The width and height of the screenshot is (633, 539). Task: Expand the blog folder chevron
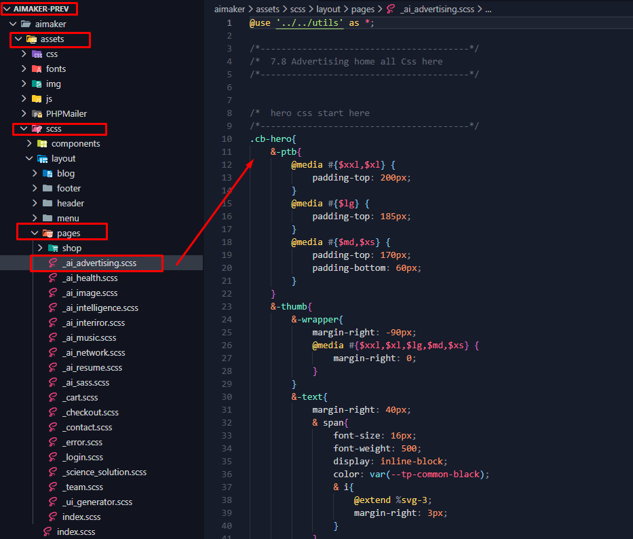point(35,174)
